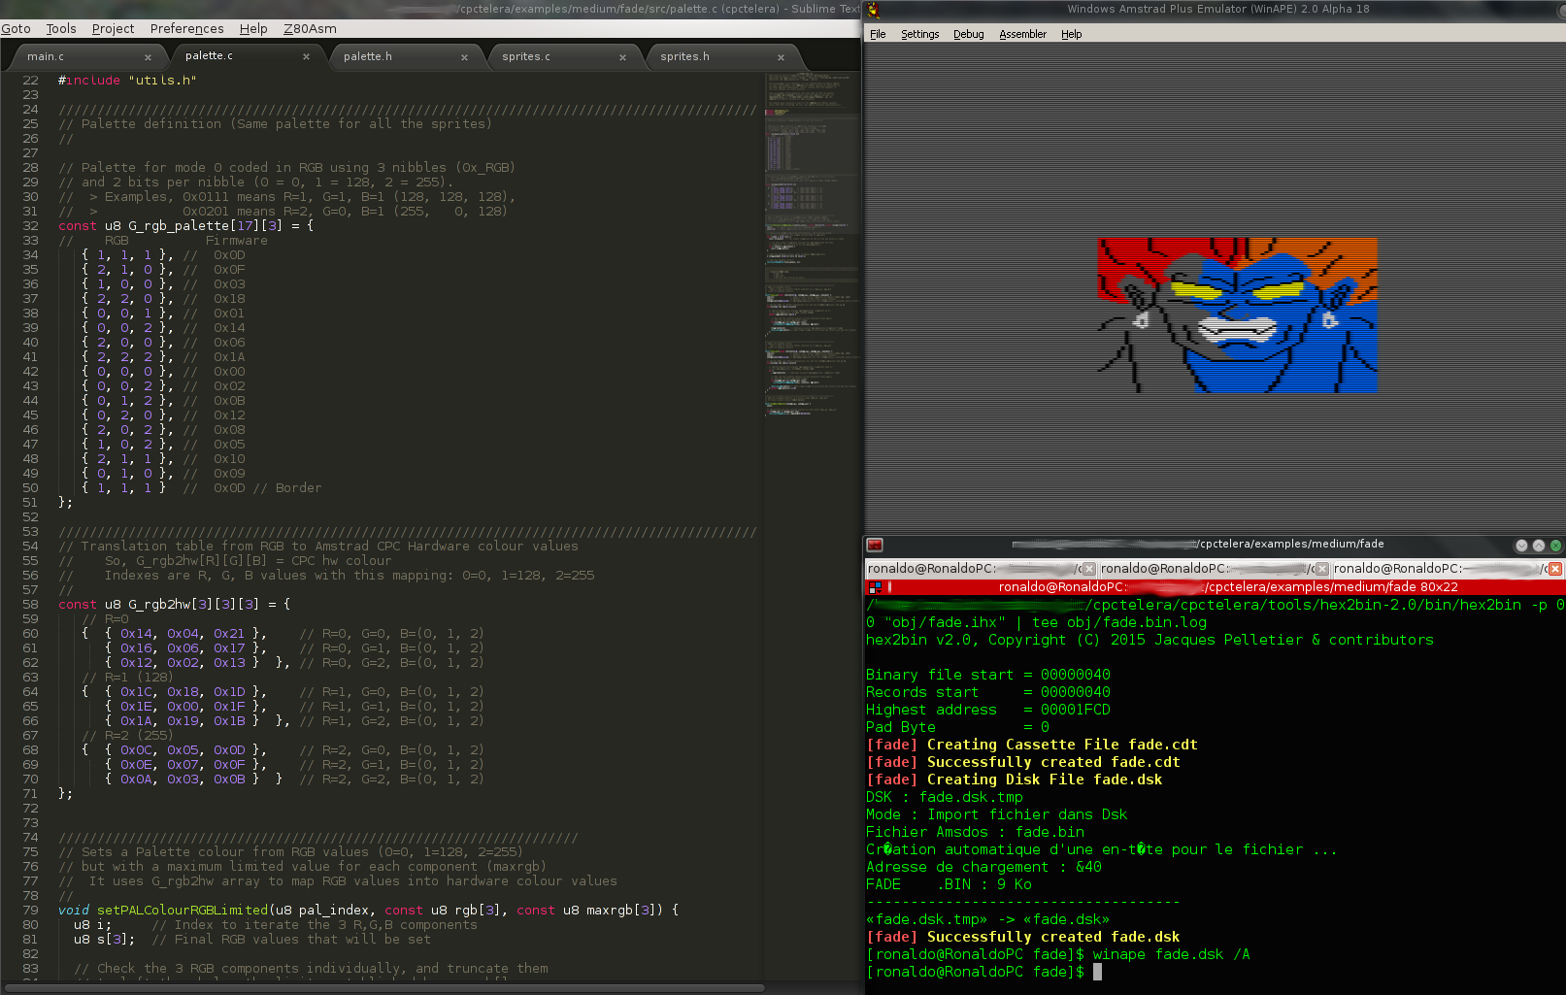The height and width of the screenshot is (995, 1566).
Task: Open the Preferences menu in Sublime Text
Action: [186, 28]
